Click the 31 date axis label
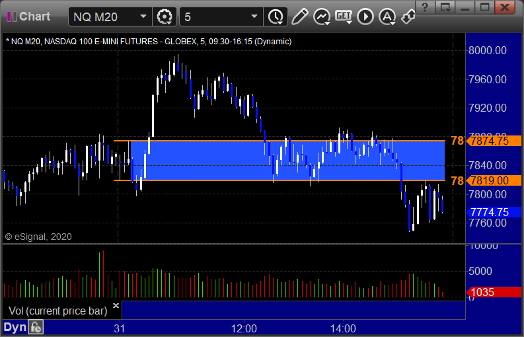This screenshot has height=337, width=524. click(120, 328)
